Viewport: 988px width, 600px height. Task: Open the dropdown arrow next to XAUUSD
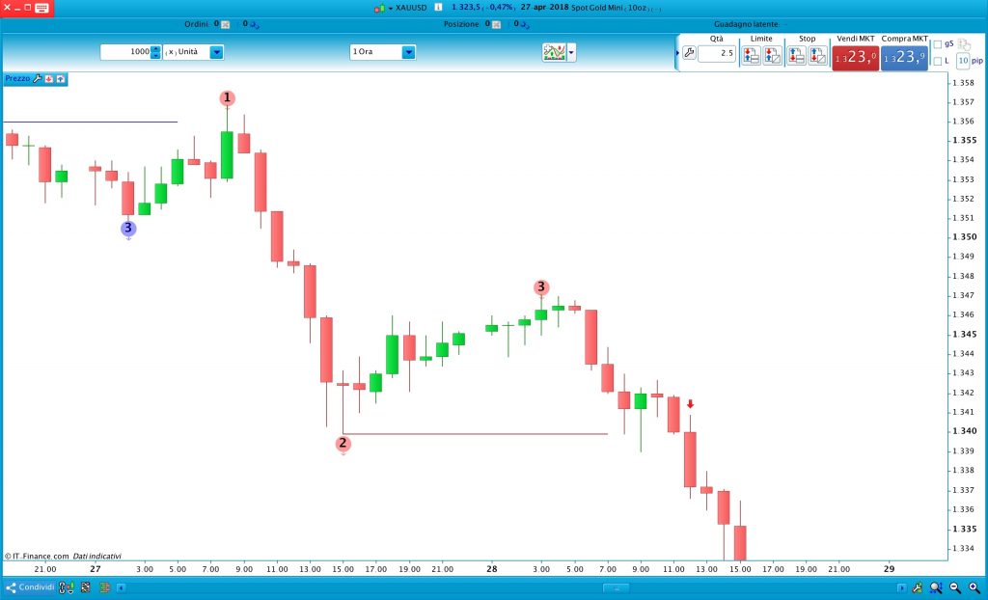(391, 8)
